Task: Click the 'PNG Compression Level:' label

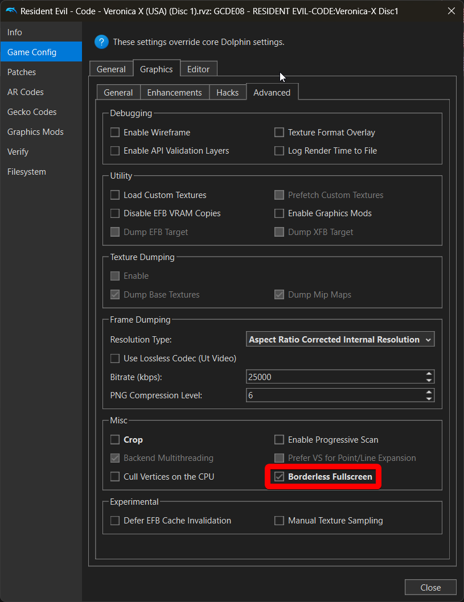Action: pyautogui.click(x=156, y=395)
